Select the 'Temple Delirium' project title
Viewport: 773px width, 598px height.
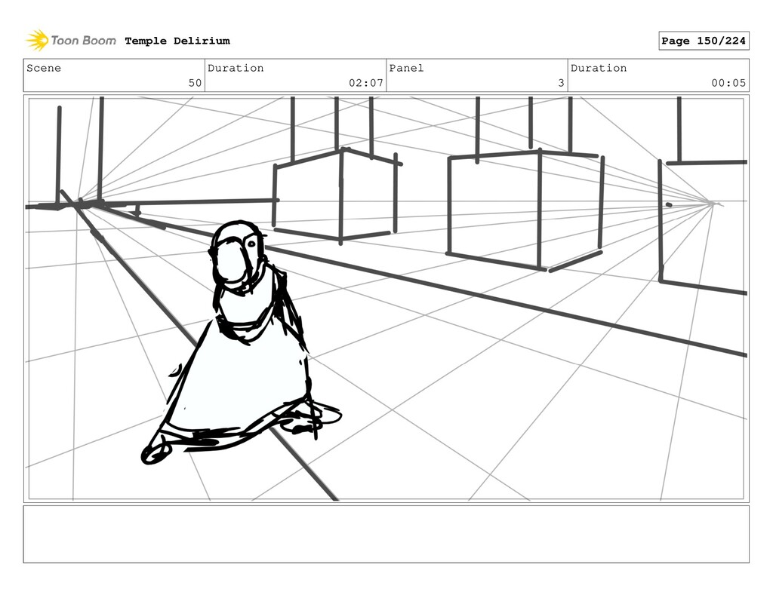pos(177,41)
